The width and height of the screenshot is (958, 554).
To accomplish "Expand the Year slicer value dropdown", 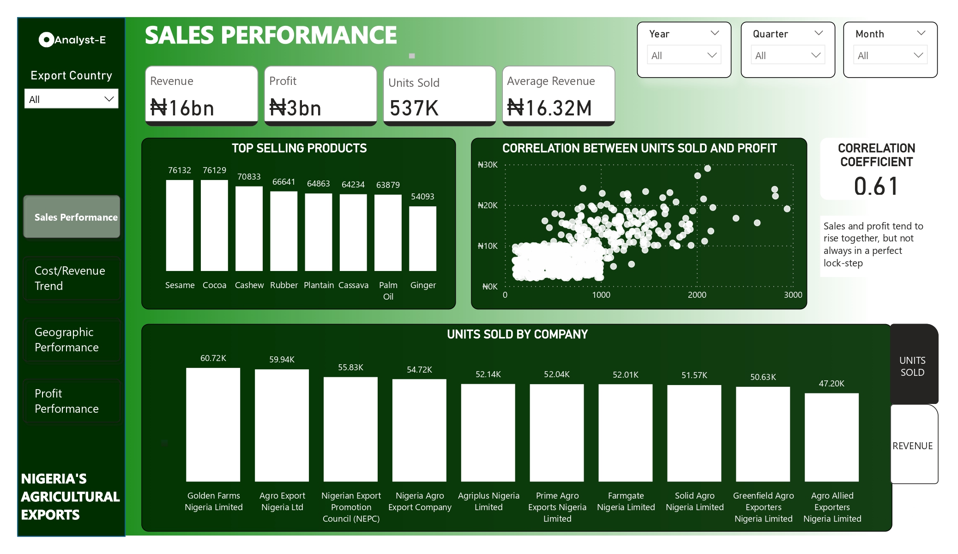I will tap(684, 55).
